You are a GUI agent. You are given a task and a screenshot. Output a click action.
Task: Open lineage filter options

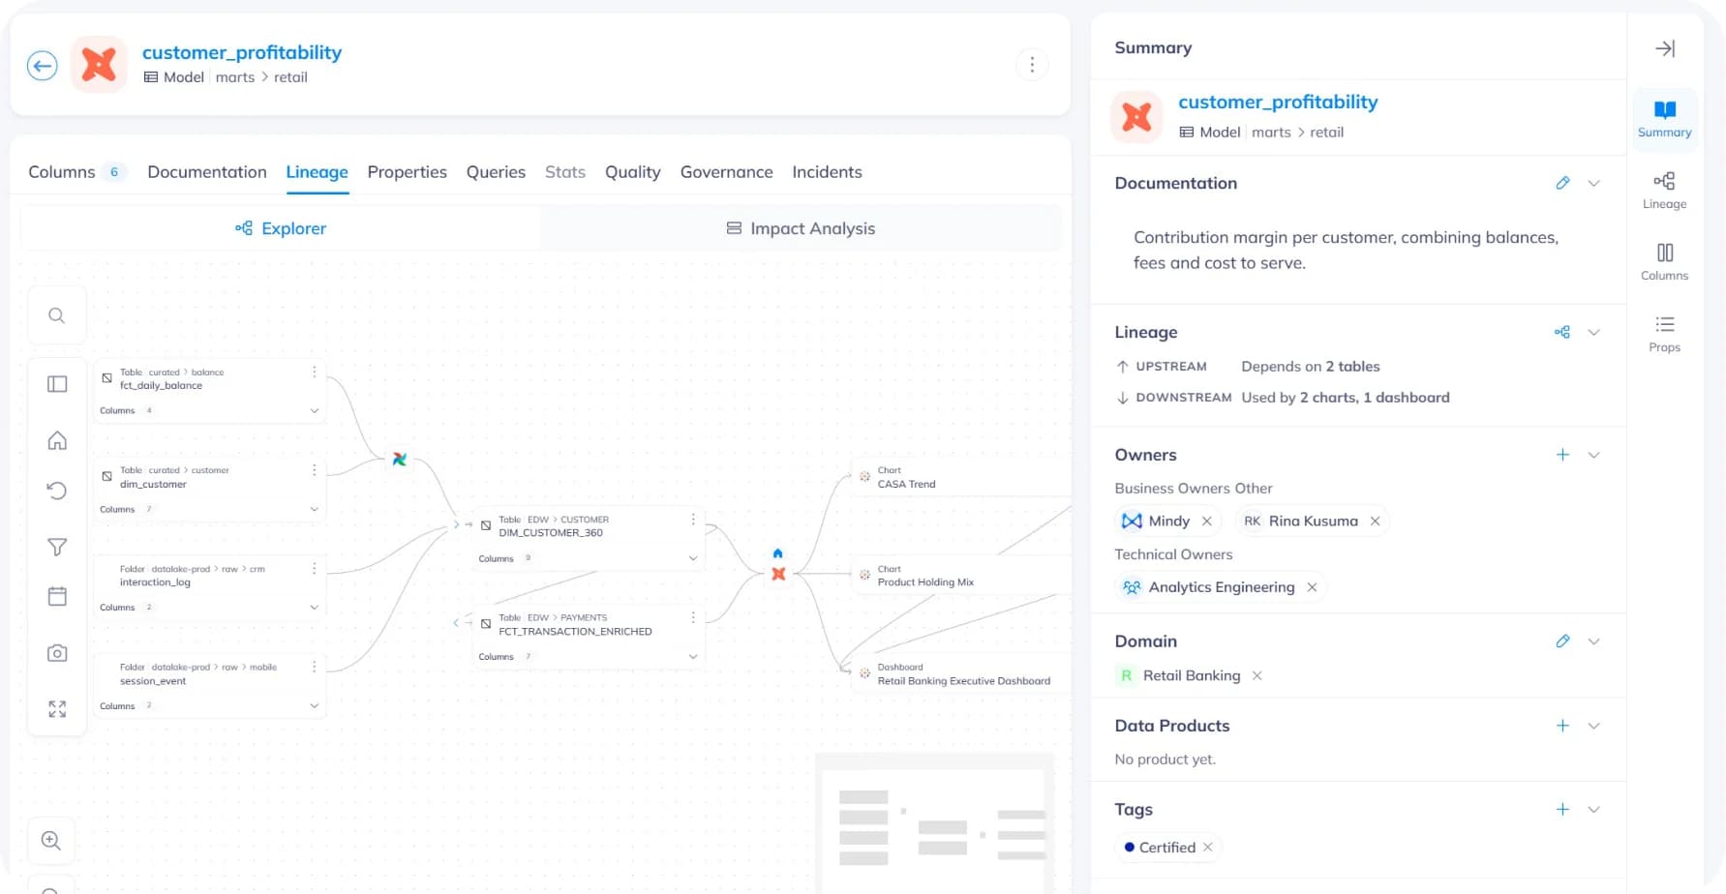[57, 548]
